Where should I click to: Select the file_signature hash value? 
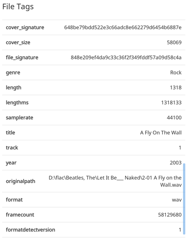(126, 57)
